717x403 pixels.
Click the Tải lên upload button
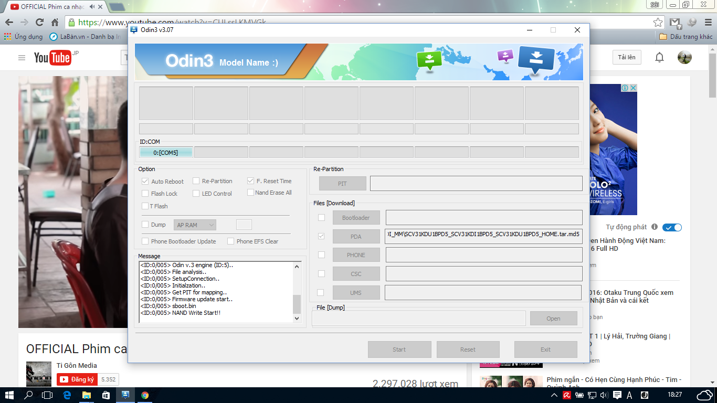coord(627,57)
